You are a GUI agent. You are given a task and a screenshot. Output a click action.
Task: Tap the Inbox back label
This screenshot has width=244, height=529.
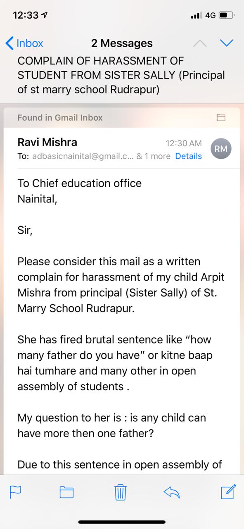point(30,43)
